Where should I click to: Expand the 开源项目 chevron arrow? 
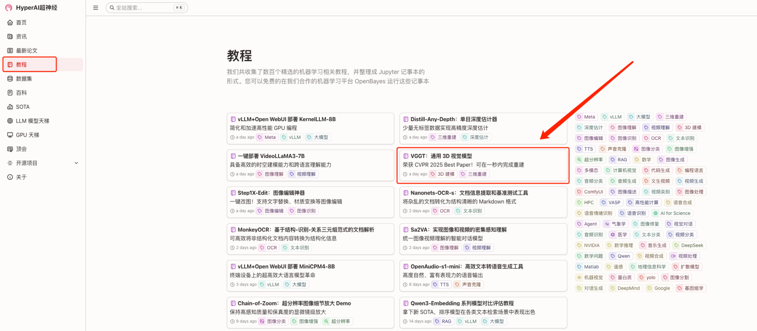click(x=76, y=163)
